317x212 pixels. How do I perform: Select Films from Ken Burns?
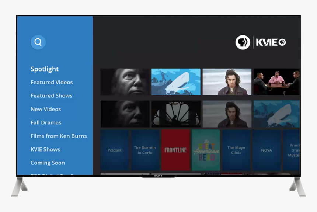(59, 136)
